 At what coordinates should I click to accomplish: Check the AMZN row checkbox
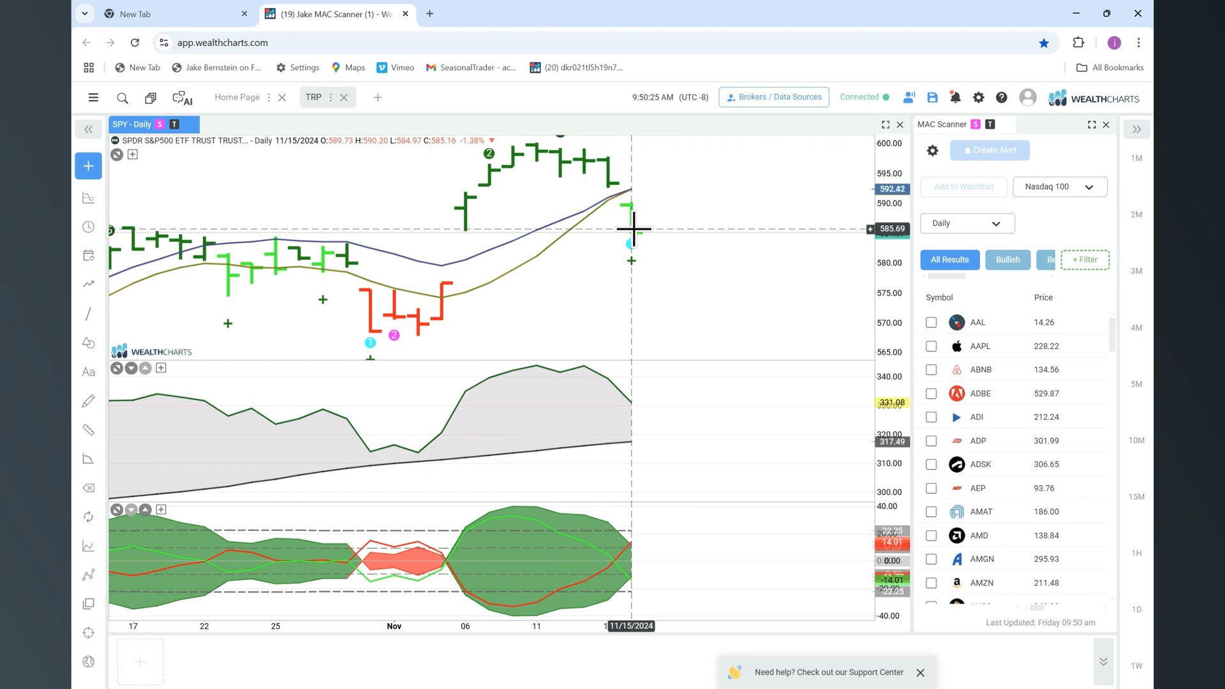click(932, 583)
